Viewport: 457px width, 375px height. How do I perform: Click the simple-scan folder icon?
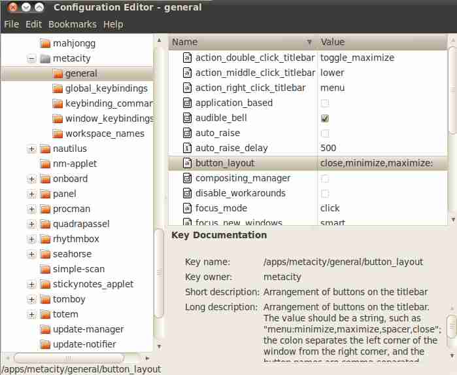click(x=45, y=270)
